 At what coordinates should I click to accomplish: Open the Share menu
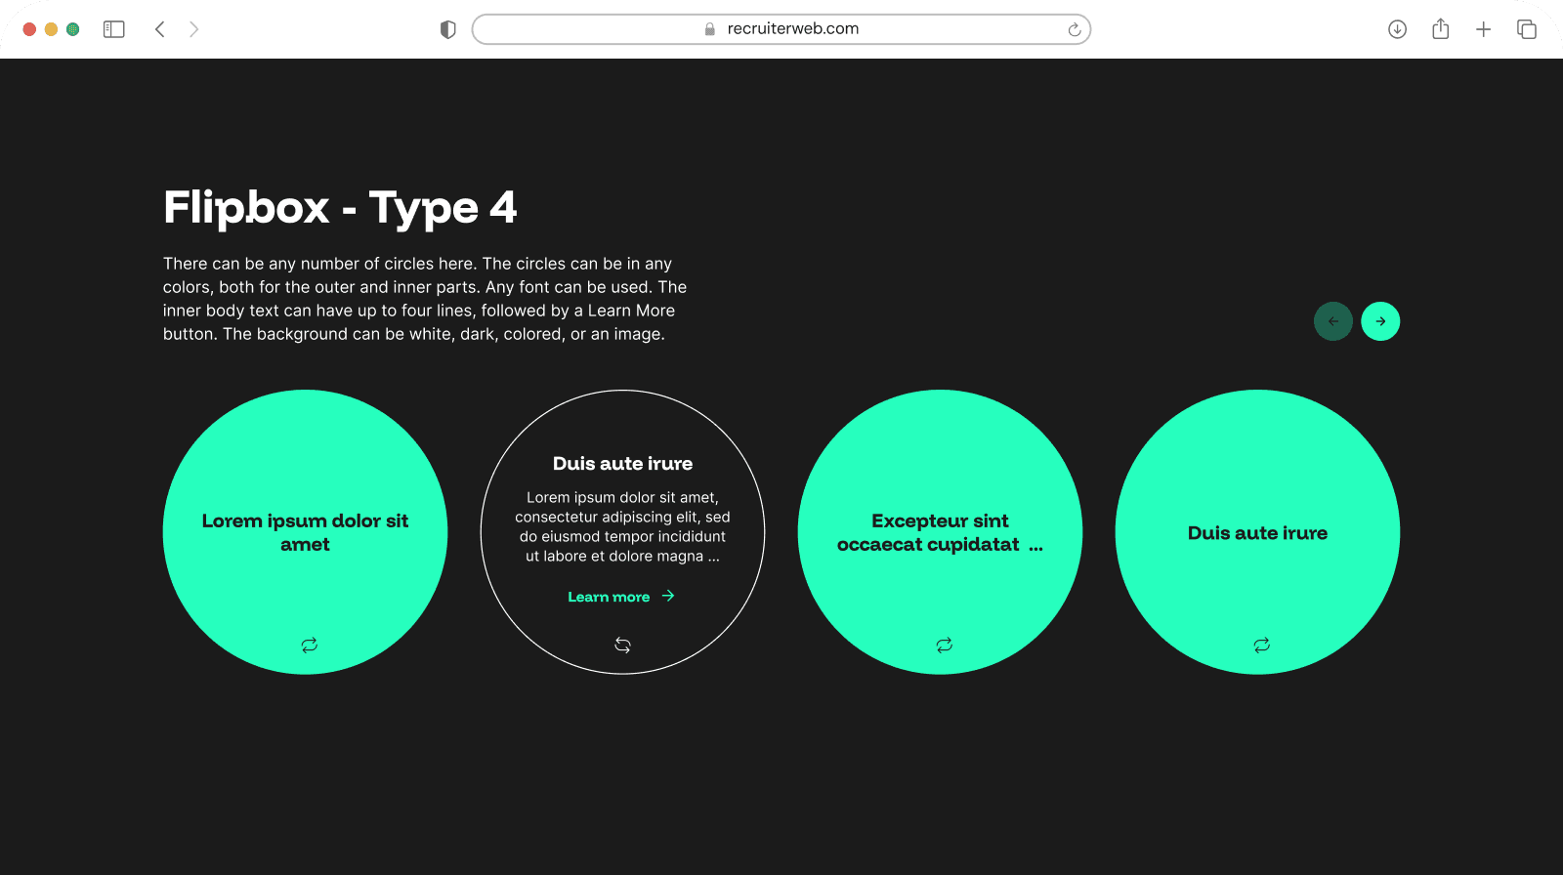(1440, 29)
